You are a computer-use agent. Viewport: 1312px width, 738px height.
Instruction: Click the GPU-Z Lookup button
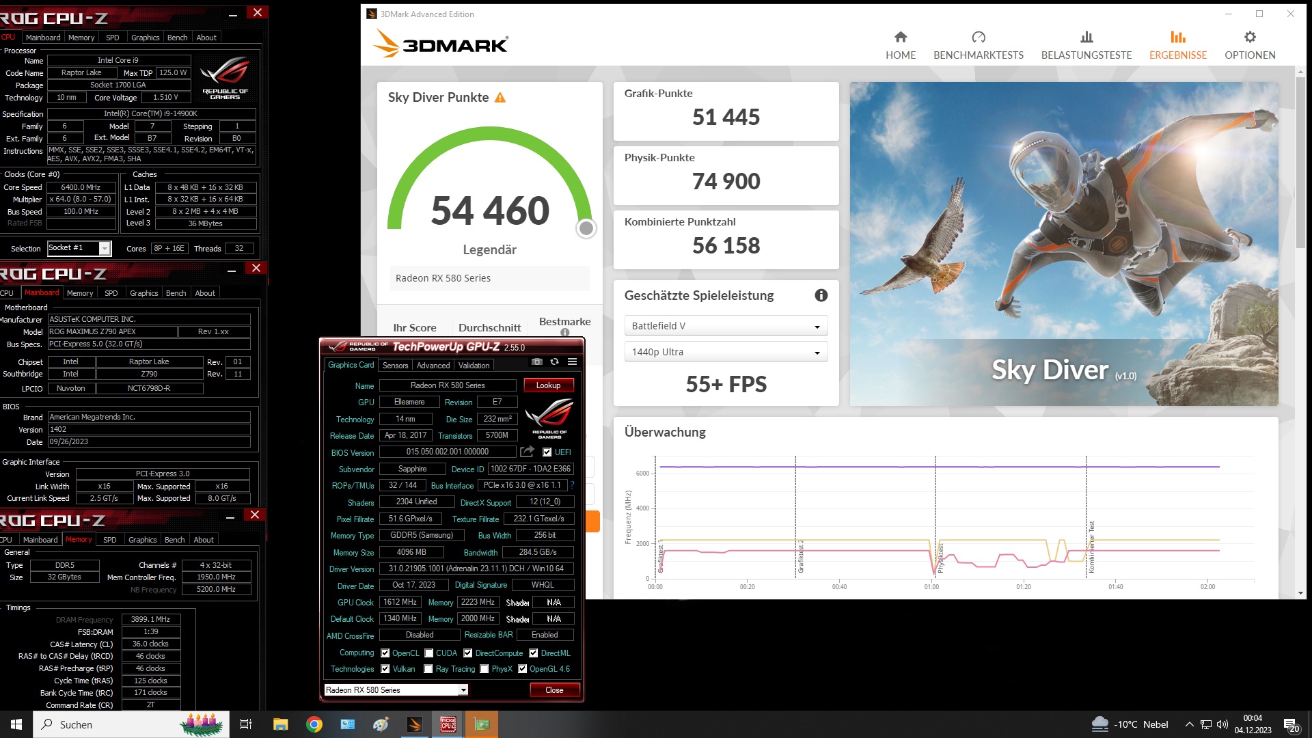(549, 385)
